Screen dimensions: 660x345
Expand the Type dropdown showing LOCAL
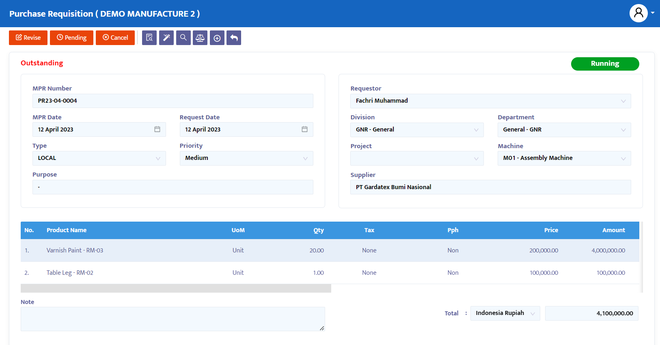coord(99,158)
